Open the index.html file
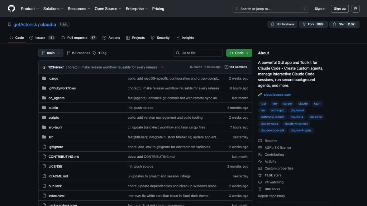Viewport: 367px width, 206px height. [x=56, y=196]
